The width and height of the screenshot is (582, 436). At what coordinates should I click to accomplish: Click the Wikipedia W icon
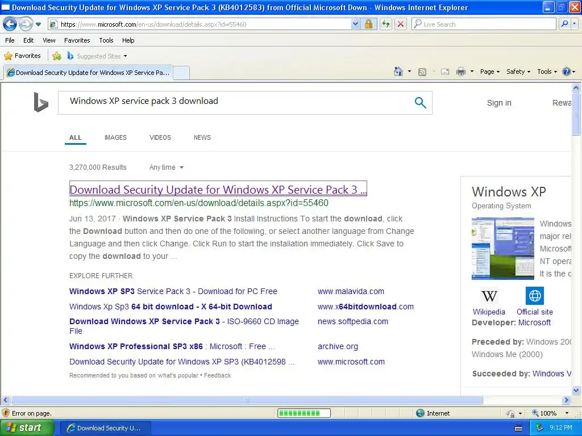coord(489,296)
